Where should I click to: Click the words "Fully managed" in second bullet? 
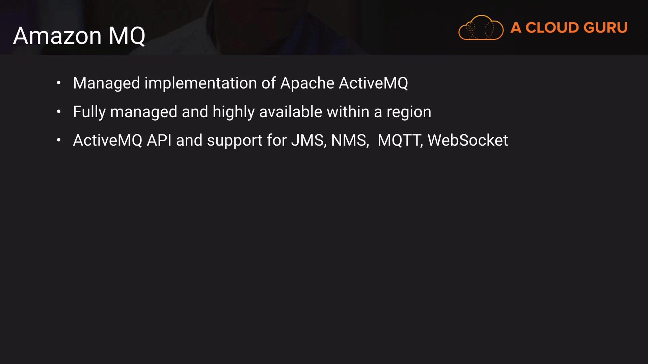click(x=125, y=112)
